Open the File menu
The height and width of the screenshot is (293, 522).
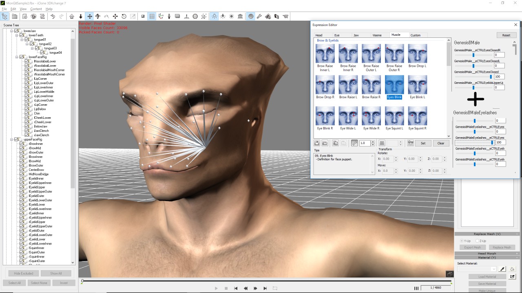[4, 9]
